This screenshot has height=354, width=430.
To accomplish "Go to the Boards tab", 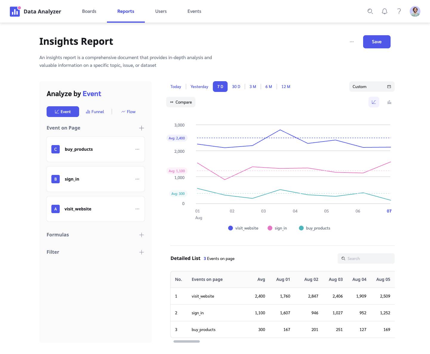I will (x=89, y=11).
